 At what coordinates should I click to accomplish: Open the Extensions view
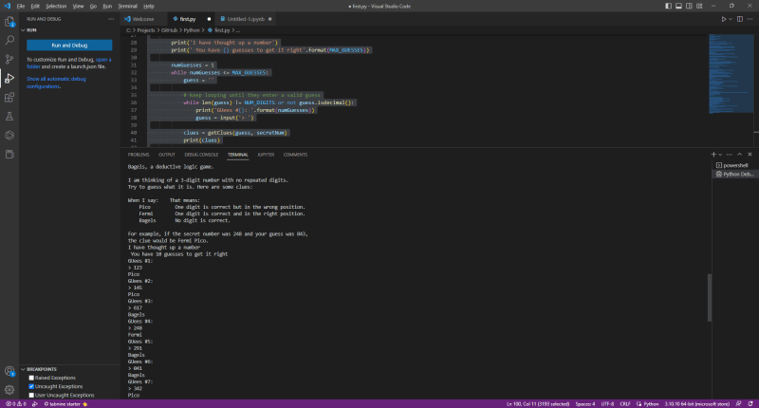pyautogui.click(x=9, y=98)
